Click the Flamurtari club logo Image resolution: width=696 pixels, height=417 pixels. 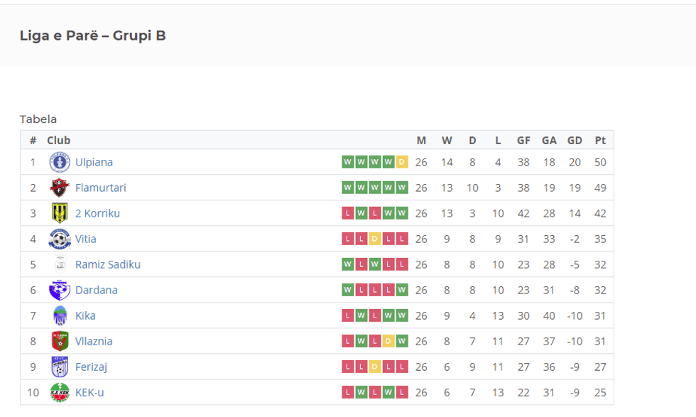(60, 188)
